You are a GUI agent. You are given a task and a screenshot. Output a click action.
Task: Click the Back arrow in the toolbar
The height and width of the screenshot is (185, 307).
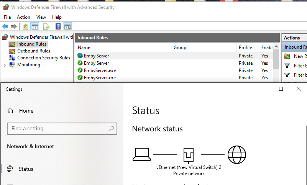click(5, 26)
